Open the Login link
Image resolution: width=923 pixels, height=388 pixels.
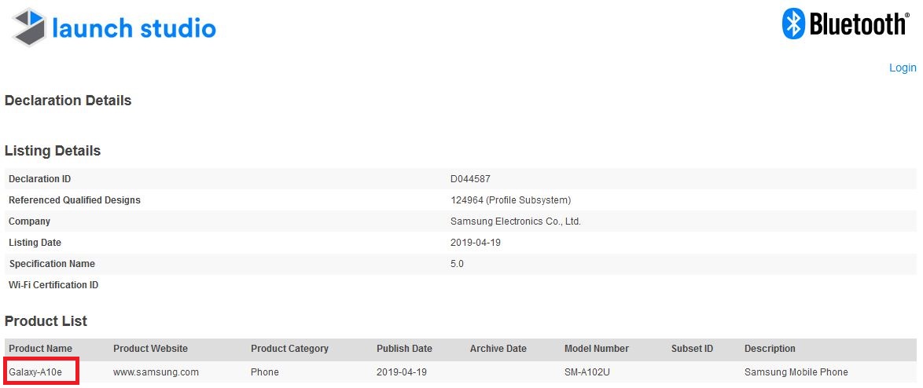(x=903, y=68)
